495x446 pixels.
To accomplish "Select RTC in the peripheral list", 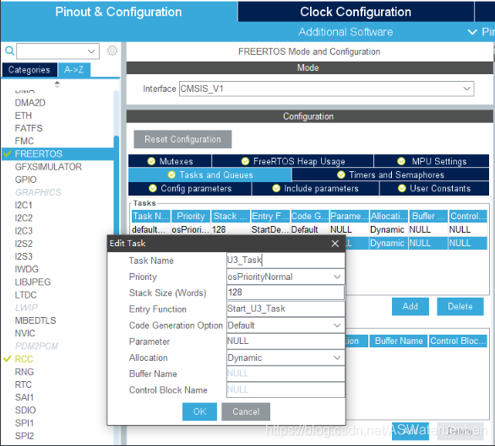I will click(23, 384).
